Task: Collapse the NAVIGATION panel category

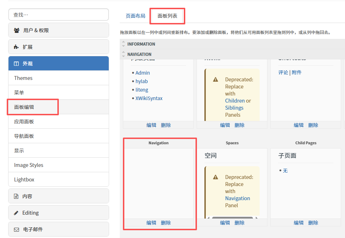Action: [123, 54]
